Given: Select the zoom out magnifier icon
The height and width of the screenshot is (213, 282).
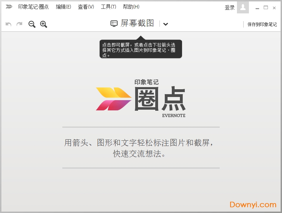Looking at the screenshot, I should point(31,24).
